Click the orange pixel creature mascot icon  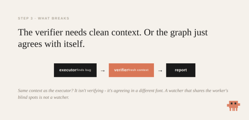233,106
